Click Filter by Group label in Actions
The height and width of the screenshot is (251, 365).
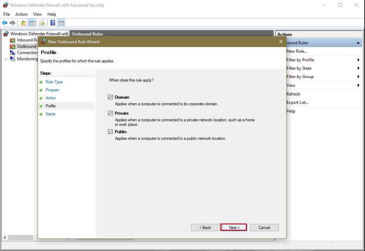click(x=300, y=77)
